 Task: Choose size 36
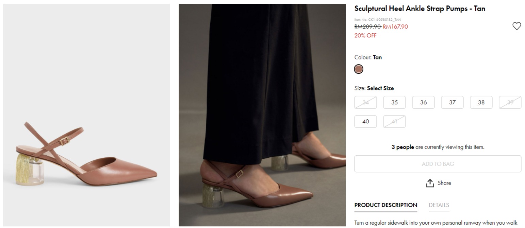(x=423, y=102)
